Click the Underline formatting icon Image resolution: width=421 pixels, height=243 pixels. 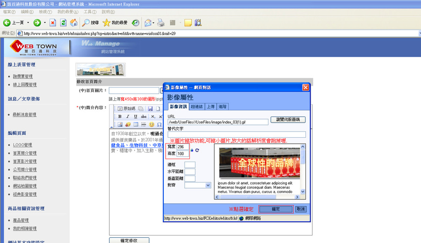pos(135,117)
